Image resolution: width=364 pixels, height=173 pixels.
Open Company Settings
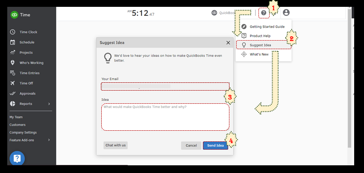tap(23, 132)
